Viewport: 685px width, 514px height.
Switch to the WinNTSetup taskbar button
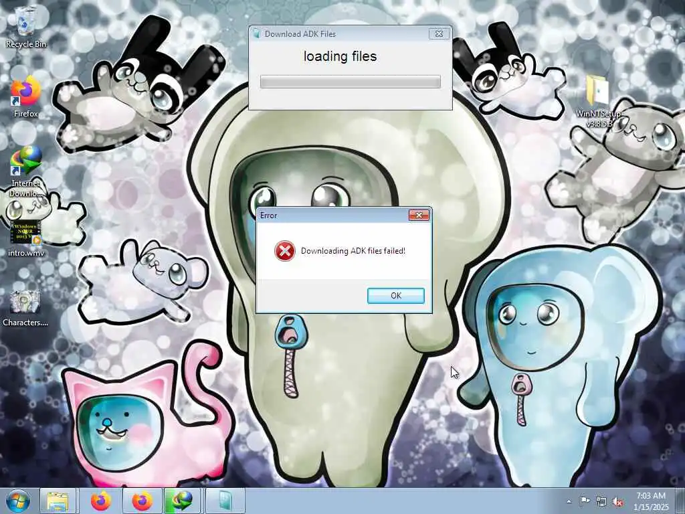tap(225, 501)
